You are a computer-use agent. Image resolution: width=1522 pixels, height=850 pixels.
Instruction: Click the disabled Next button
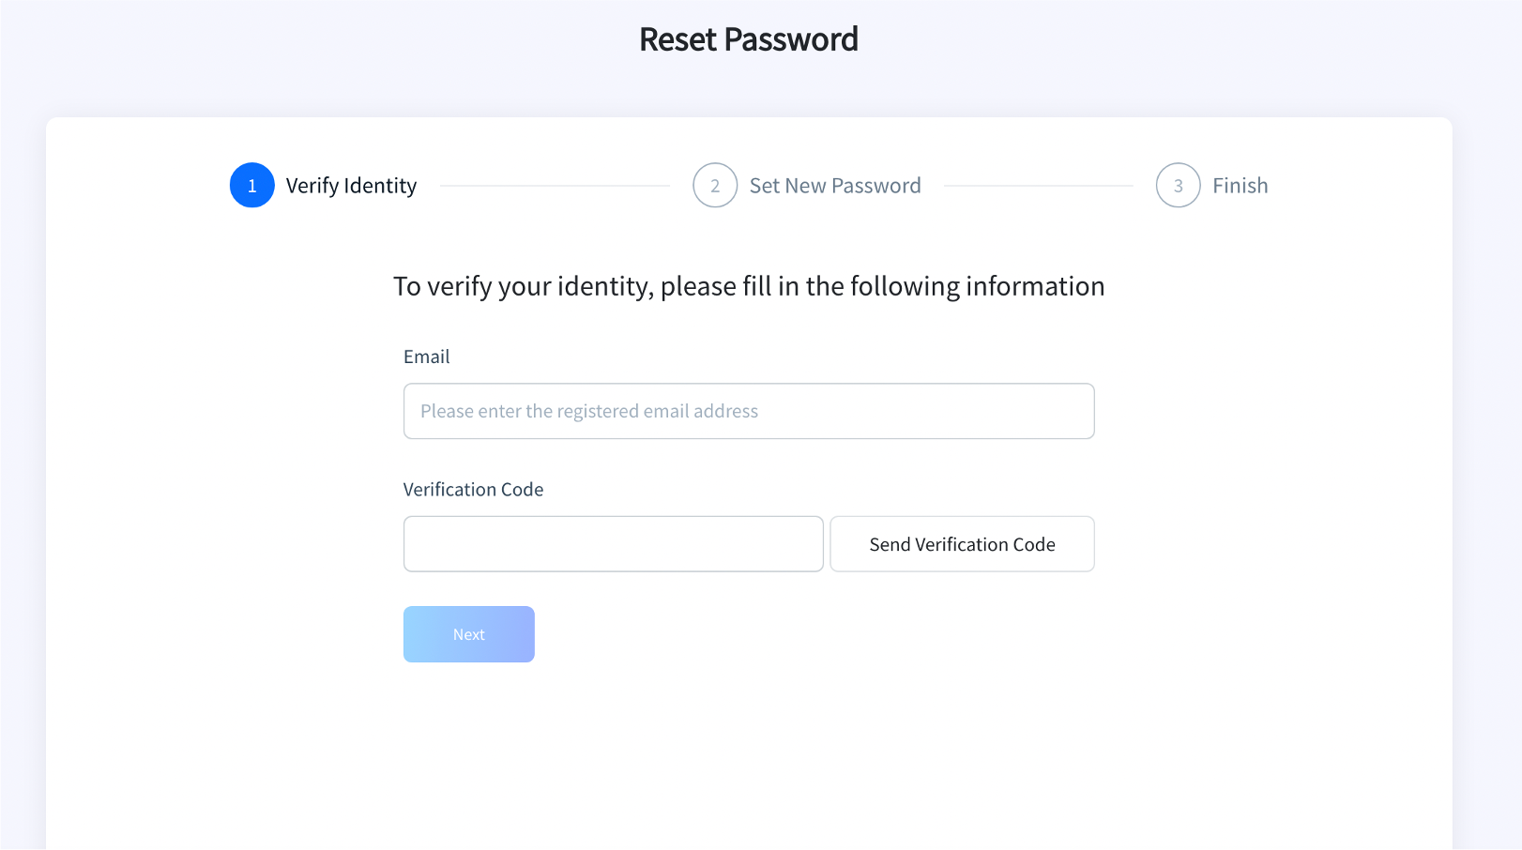click(x=468, y=634)
